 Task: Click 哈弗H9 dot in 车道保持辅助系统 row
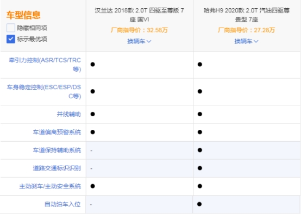tap(200, 150)
